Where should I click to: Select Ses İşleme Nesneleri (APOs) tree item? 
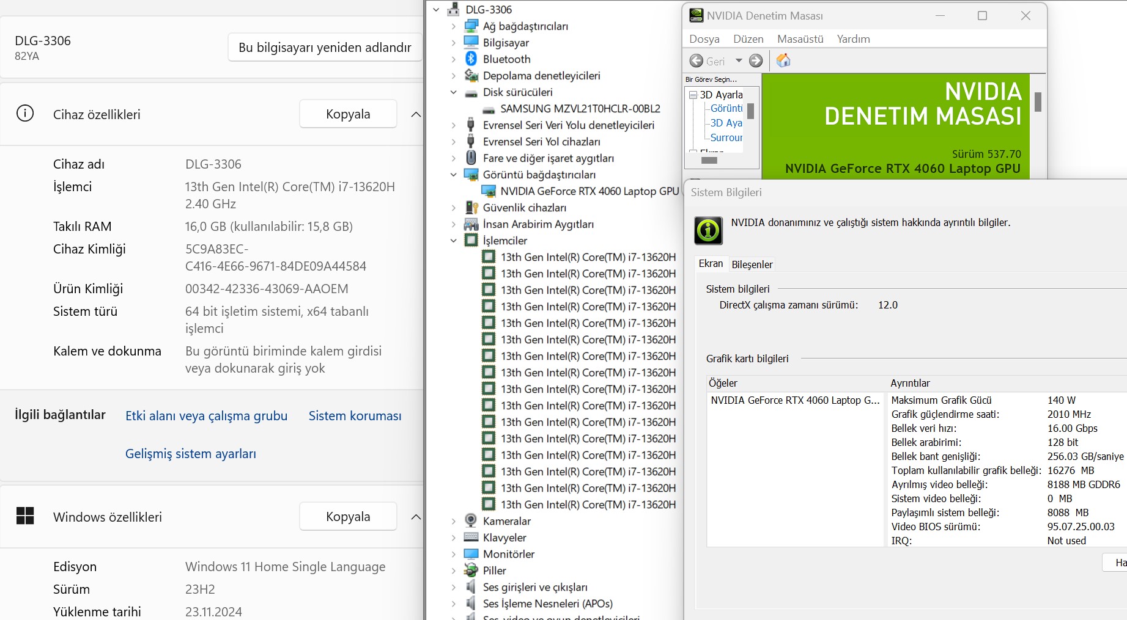point(547,604)
